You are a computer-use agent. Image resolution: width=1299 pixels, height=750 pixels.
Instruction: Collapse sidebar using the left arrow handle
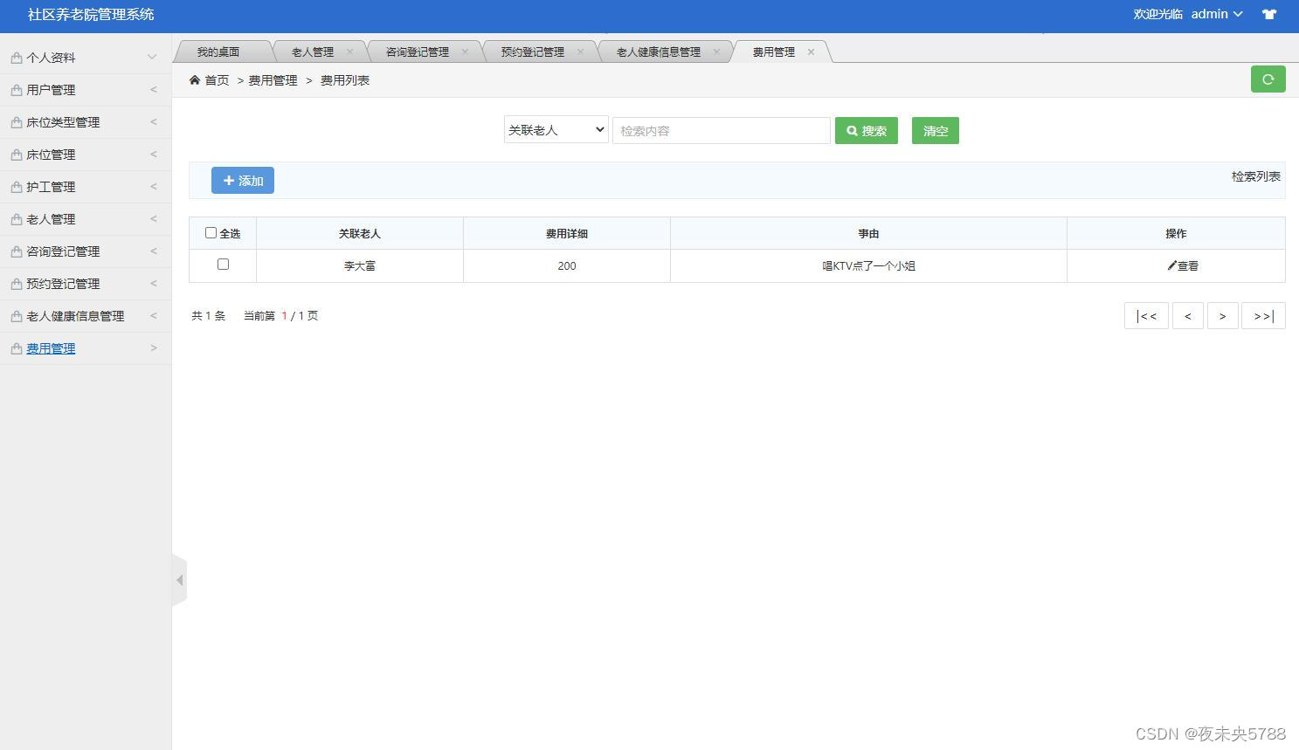(x=180, y=580)
